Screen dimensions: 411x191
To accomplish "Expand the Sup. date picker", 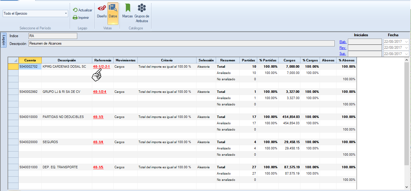I will [x=406, y=54].
